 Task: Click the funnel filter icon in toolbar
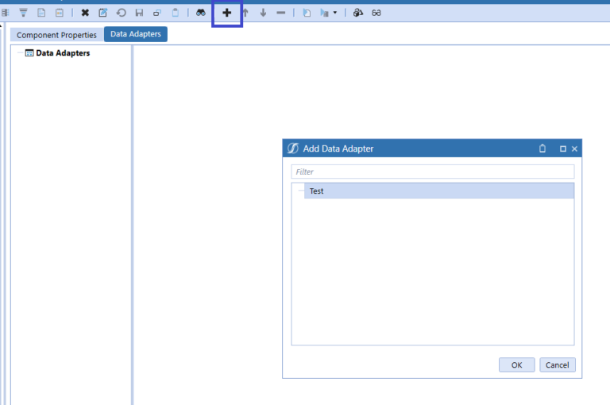point(23,13)
